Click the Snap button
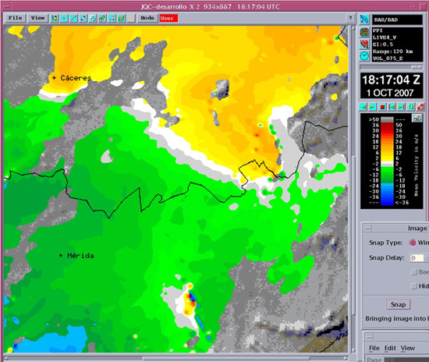The width and height of the screenshot is (429, 362). click(399, 304)
